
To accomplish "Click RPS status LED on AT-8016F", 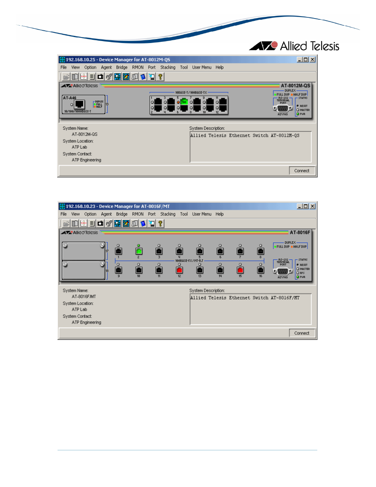I will pyautogui.click(x=298, y=273).
